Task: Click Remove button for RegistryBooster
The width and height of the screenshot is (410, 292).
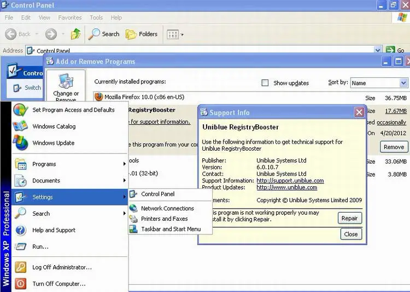Action: tap(394, 147)
